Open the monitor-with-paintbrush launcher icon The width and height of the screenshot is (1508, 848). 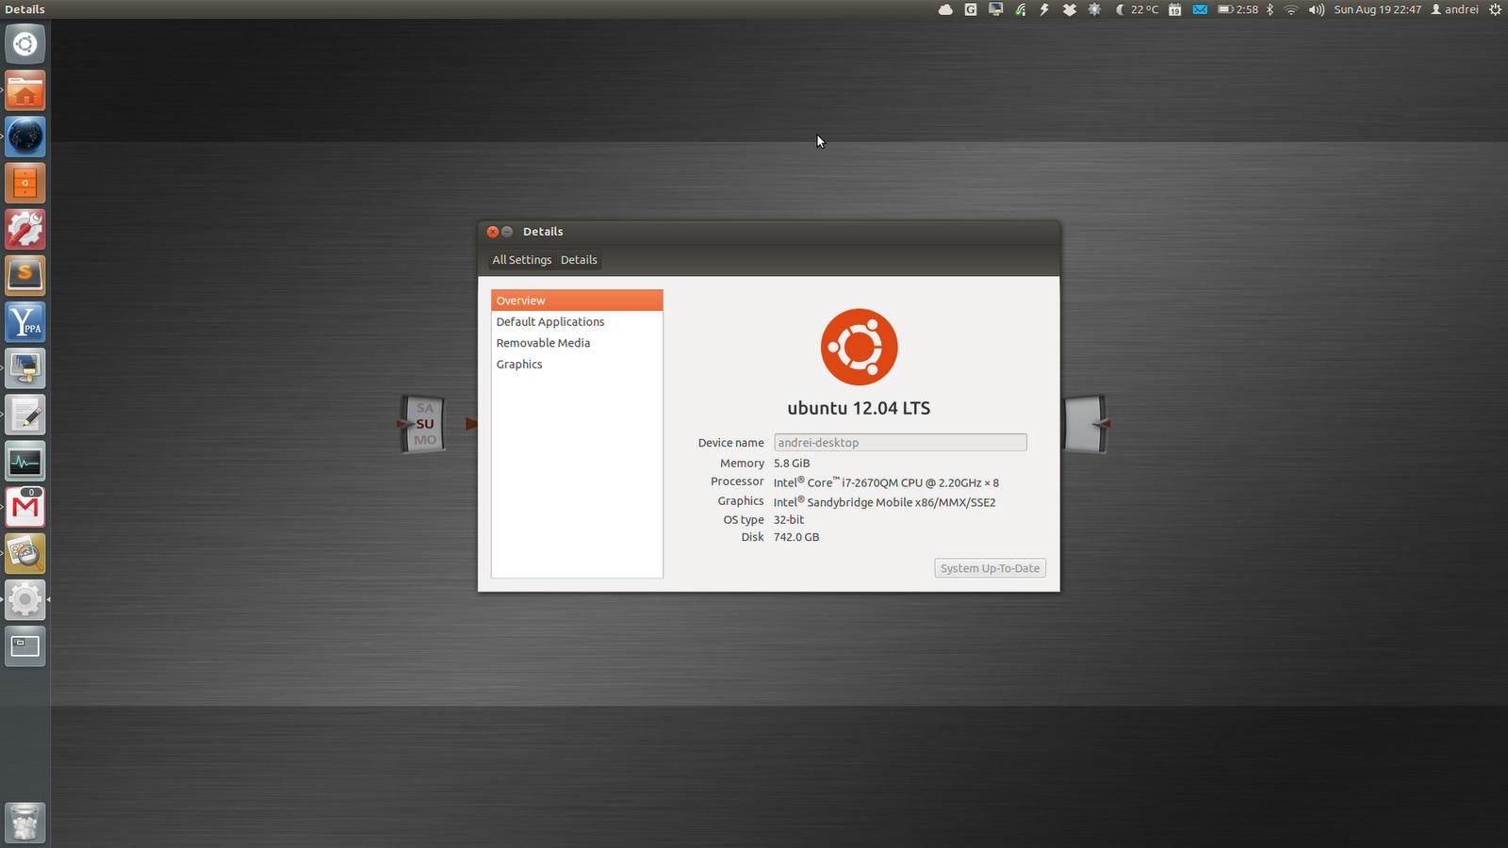[25, 367]
